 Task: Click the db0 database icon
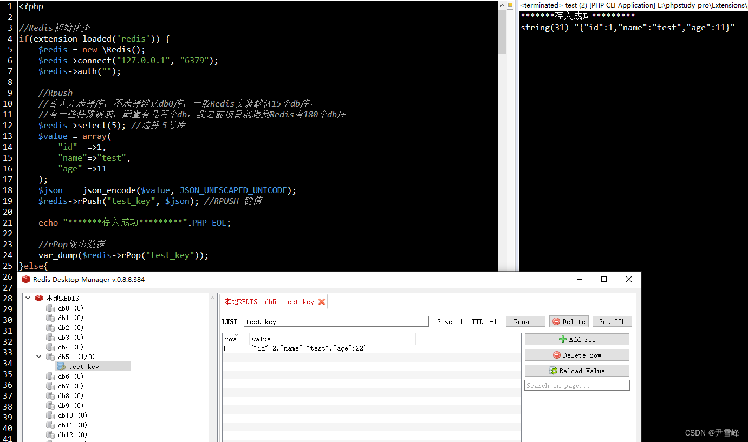[x=50, y=308]
